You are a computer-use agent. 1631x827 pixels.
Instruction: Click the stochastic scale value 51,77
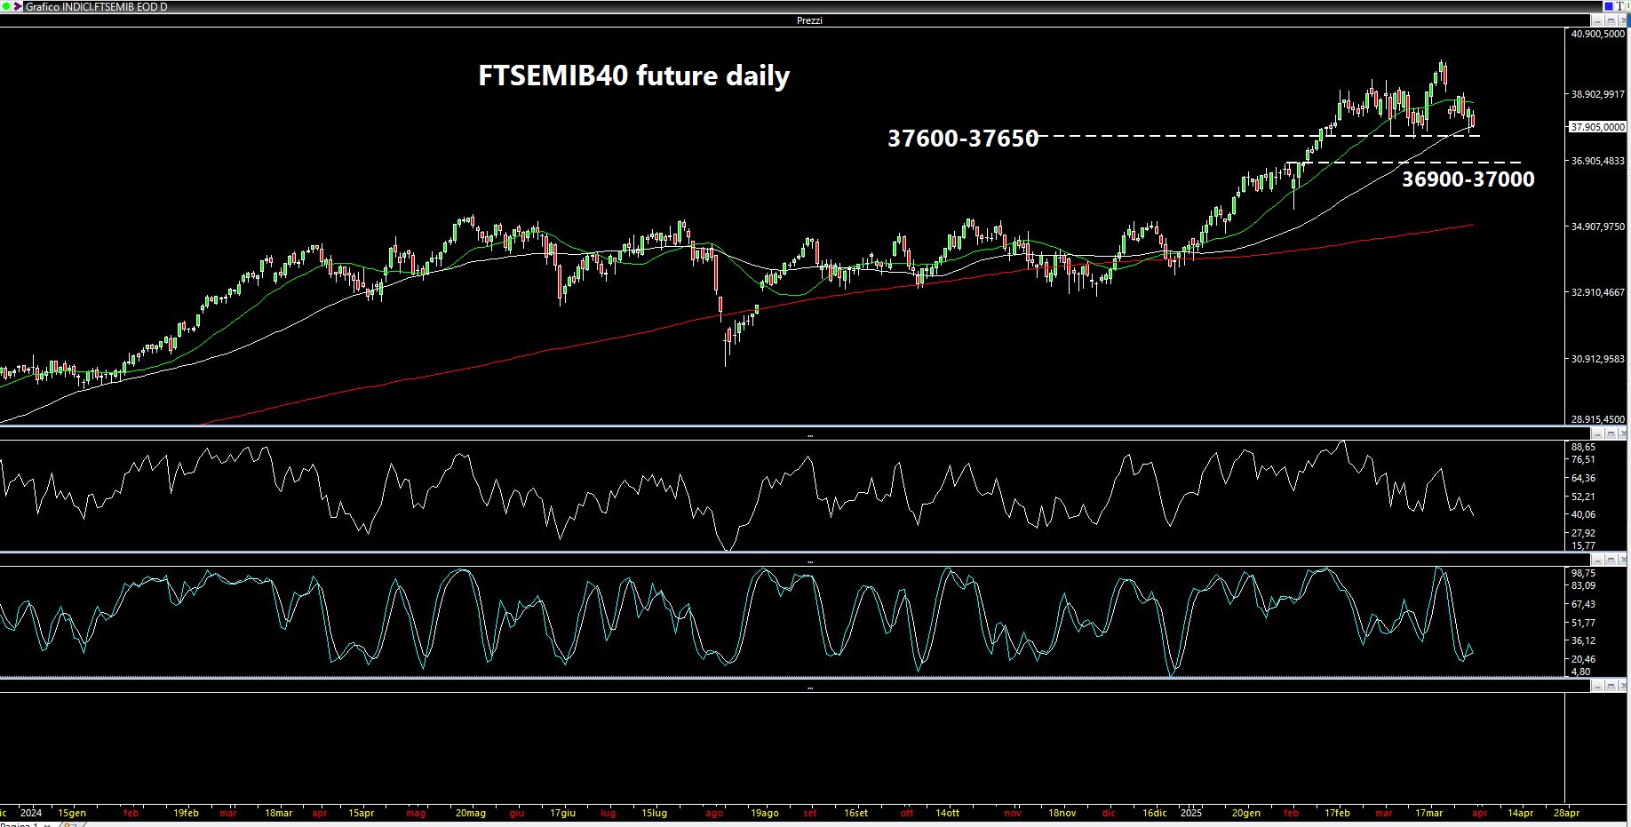point(1583,623)
